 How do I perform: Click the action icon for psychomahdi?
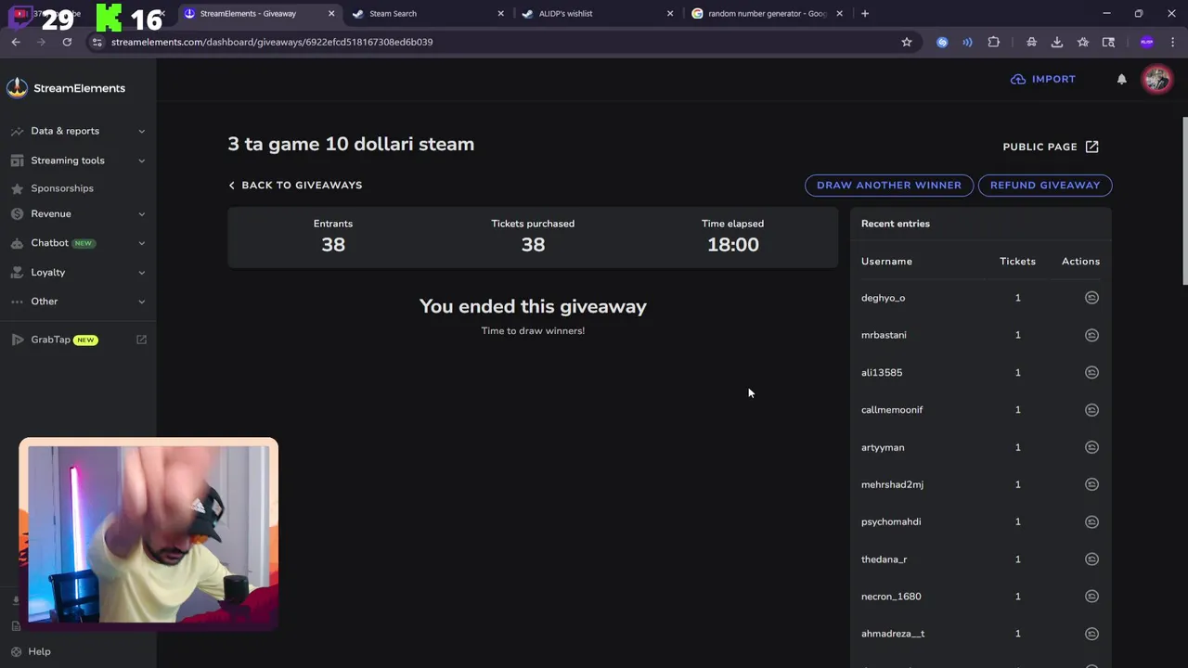(x=1091, y=521)
